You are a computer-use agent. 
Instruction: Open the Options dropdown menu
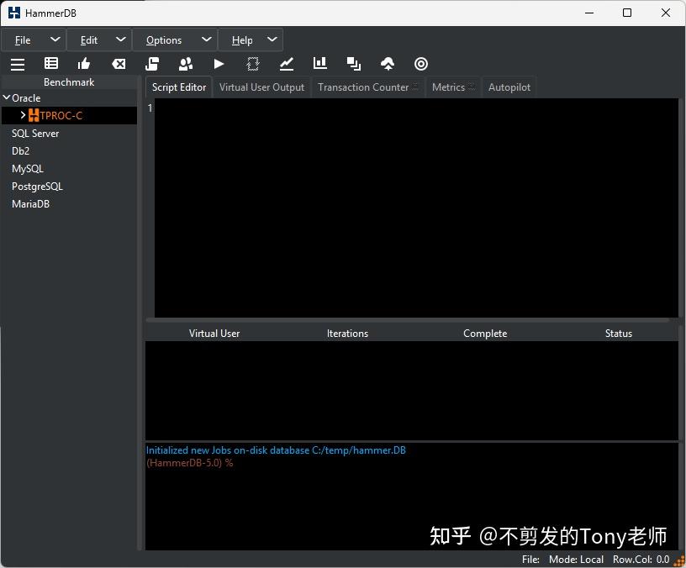tap(162, 39)
